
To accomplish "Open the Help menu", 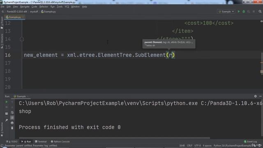I will click(x=84, y=7).
